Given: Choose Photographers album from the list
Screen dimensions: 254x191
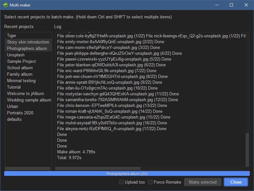Looking at the screenshot, I should point(27,48).
